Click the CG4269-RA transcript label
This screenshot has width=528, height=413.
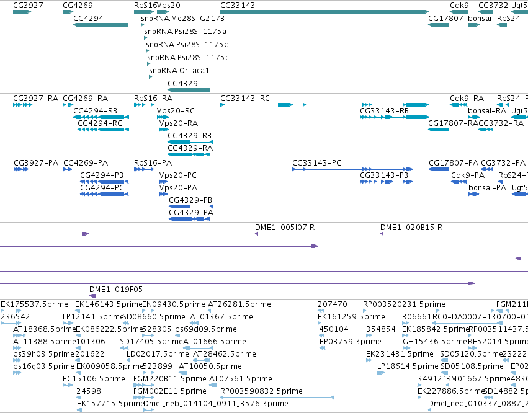(x=86, y=99)
